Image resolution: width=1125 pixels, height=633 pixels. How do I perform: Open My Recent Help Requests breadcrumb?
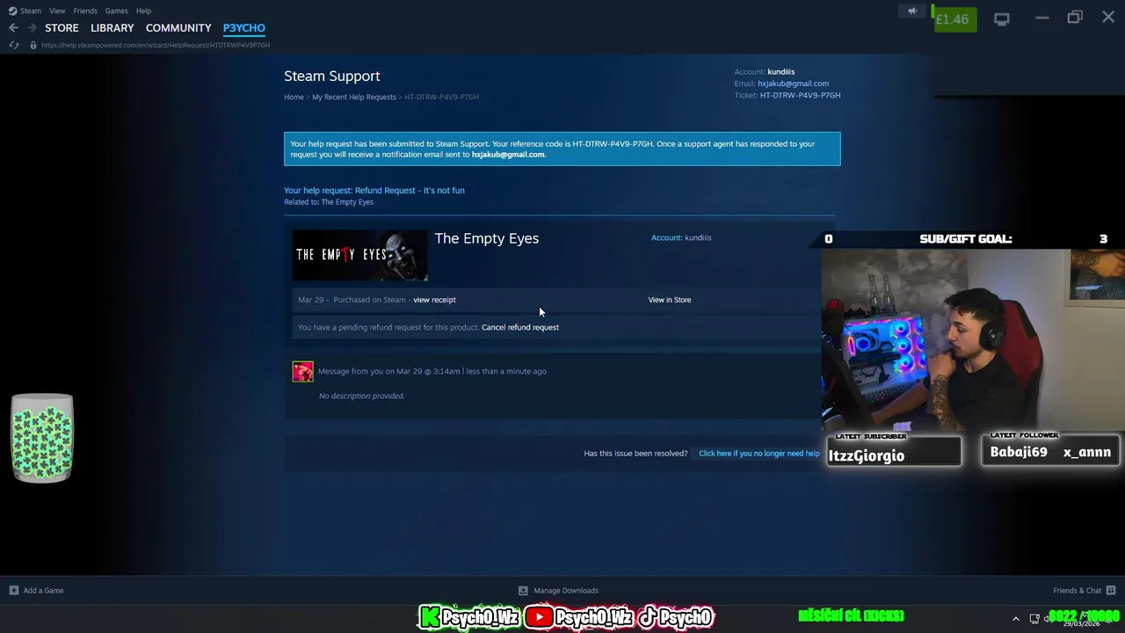pyautogui.click(x=354, y=97)
